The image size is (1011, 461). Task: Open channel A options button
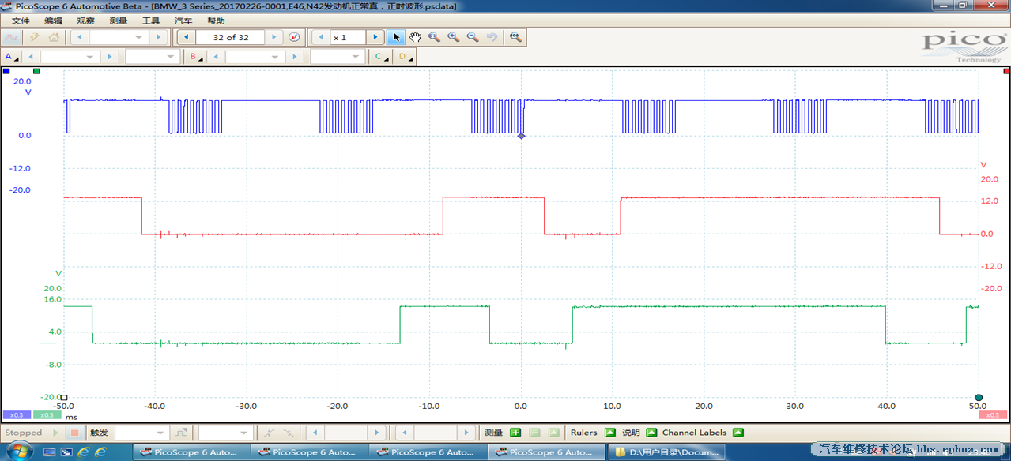11,57
